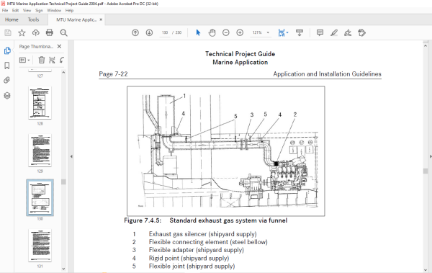Screen dimensions: 432x273
Task: Click 'Flexible connecting element (steel bellow)' line
Action: [208, 242]
